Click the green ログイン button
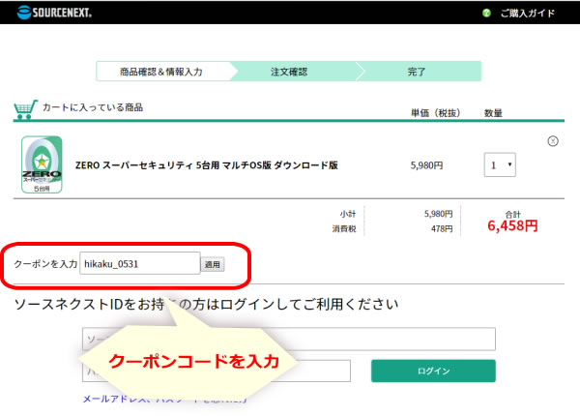 pyautogui.click(x=433, y=371)
